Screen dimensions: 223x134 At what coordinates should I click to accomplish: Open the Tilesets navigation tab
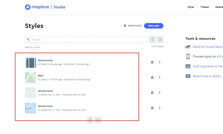(x=205, y=7)
